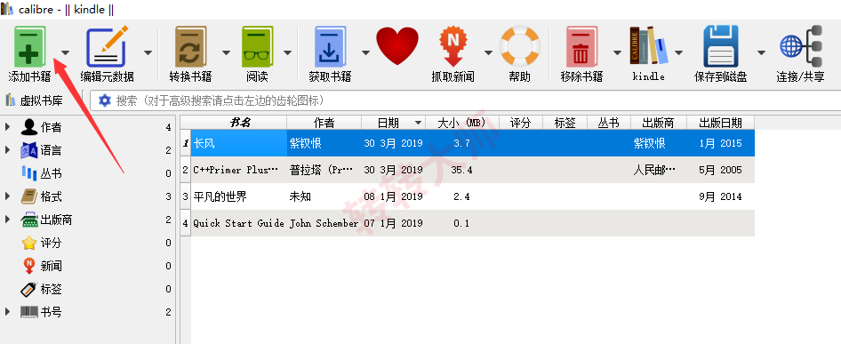Expand the Formats (格式) tree node

pos(7,196)
